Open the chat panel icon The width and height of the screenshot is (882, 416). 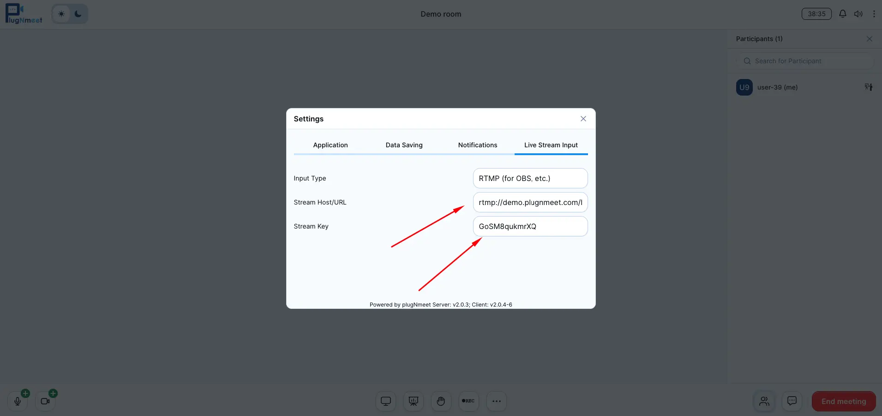coord(792,401)
